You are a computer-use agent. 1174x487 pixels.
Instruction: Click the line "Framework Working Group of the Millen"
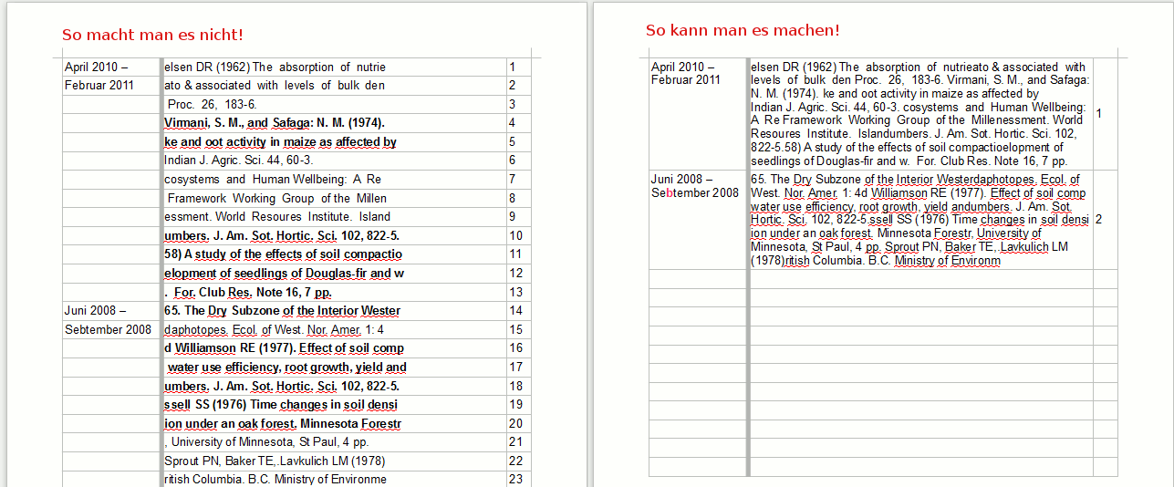click(277, 198)
